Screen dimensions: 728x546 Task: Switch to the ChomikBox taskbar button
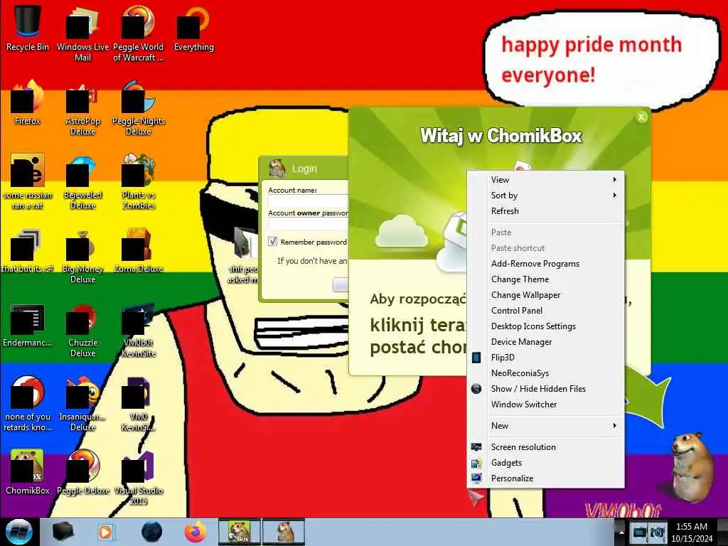(x=240, y=532)
